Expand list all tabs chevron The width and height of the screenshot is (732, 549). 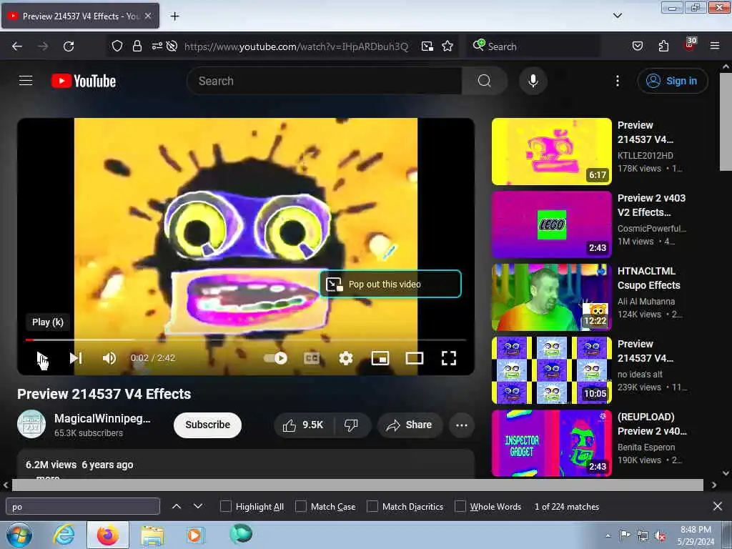point(617,16)
